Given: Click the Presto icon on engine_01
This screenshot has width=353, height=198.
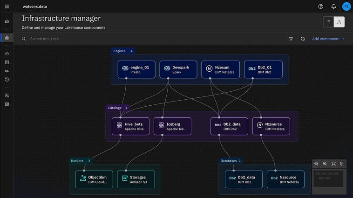Looking at the screenshot, I should (125, 68).
